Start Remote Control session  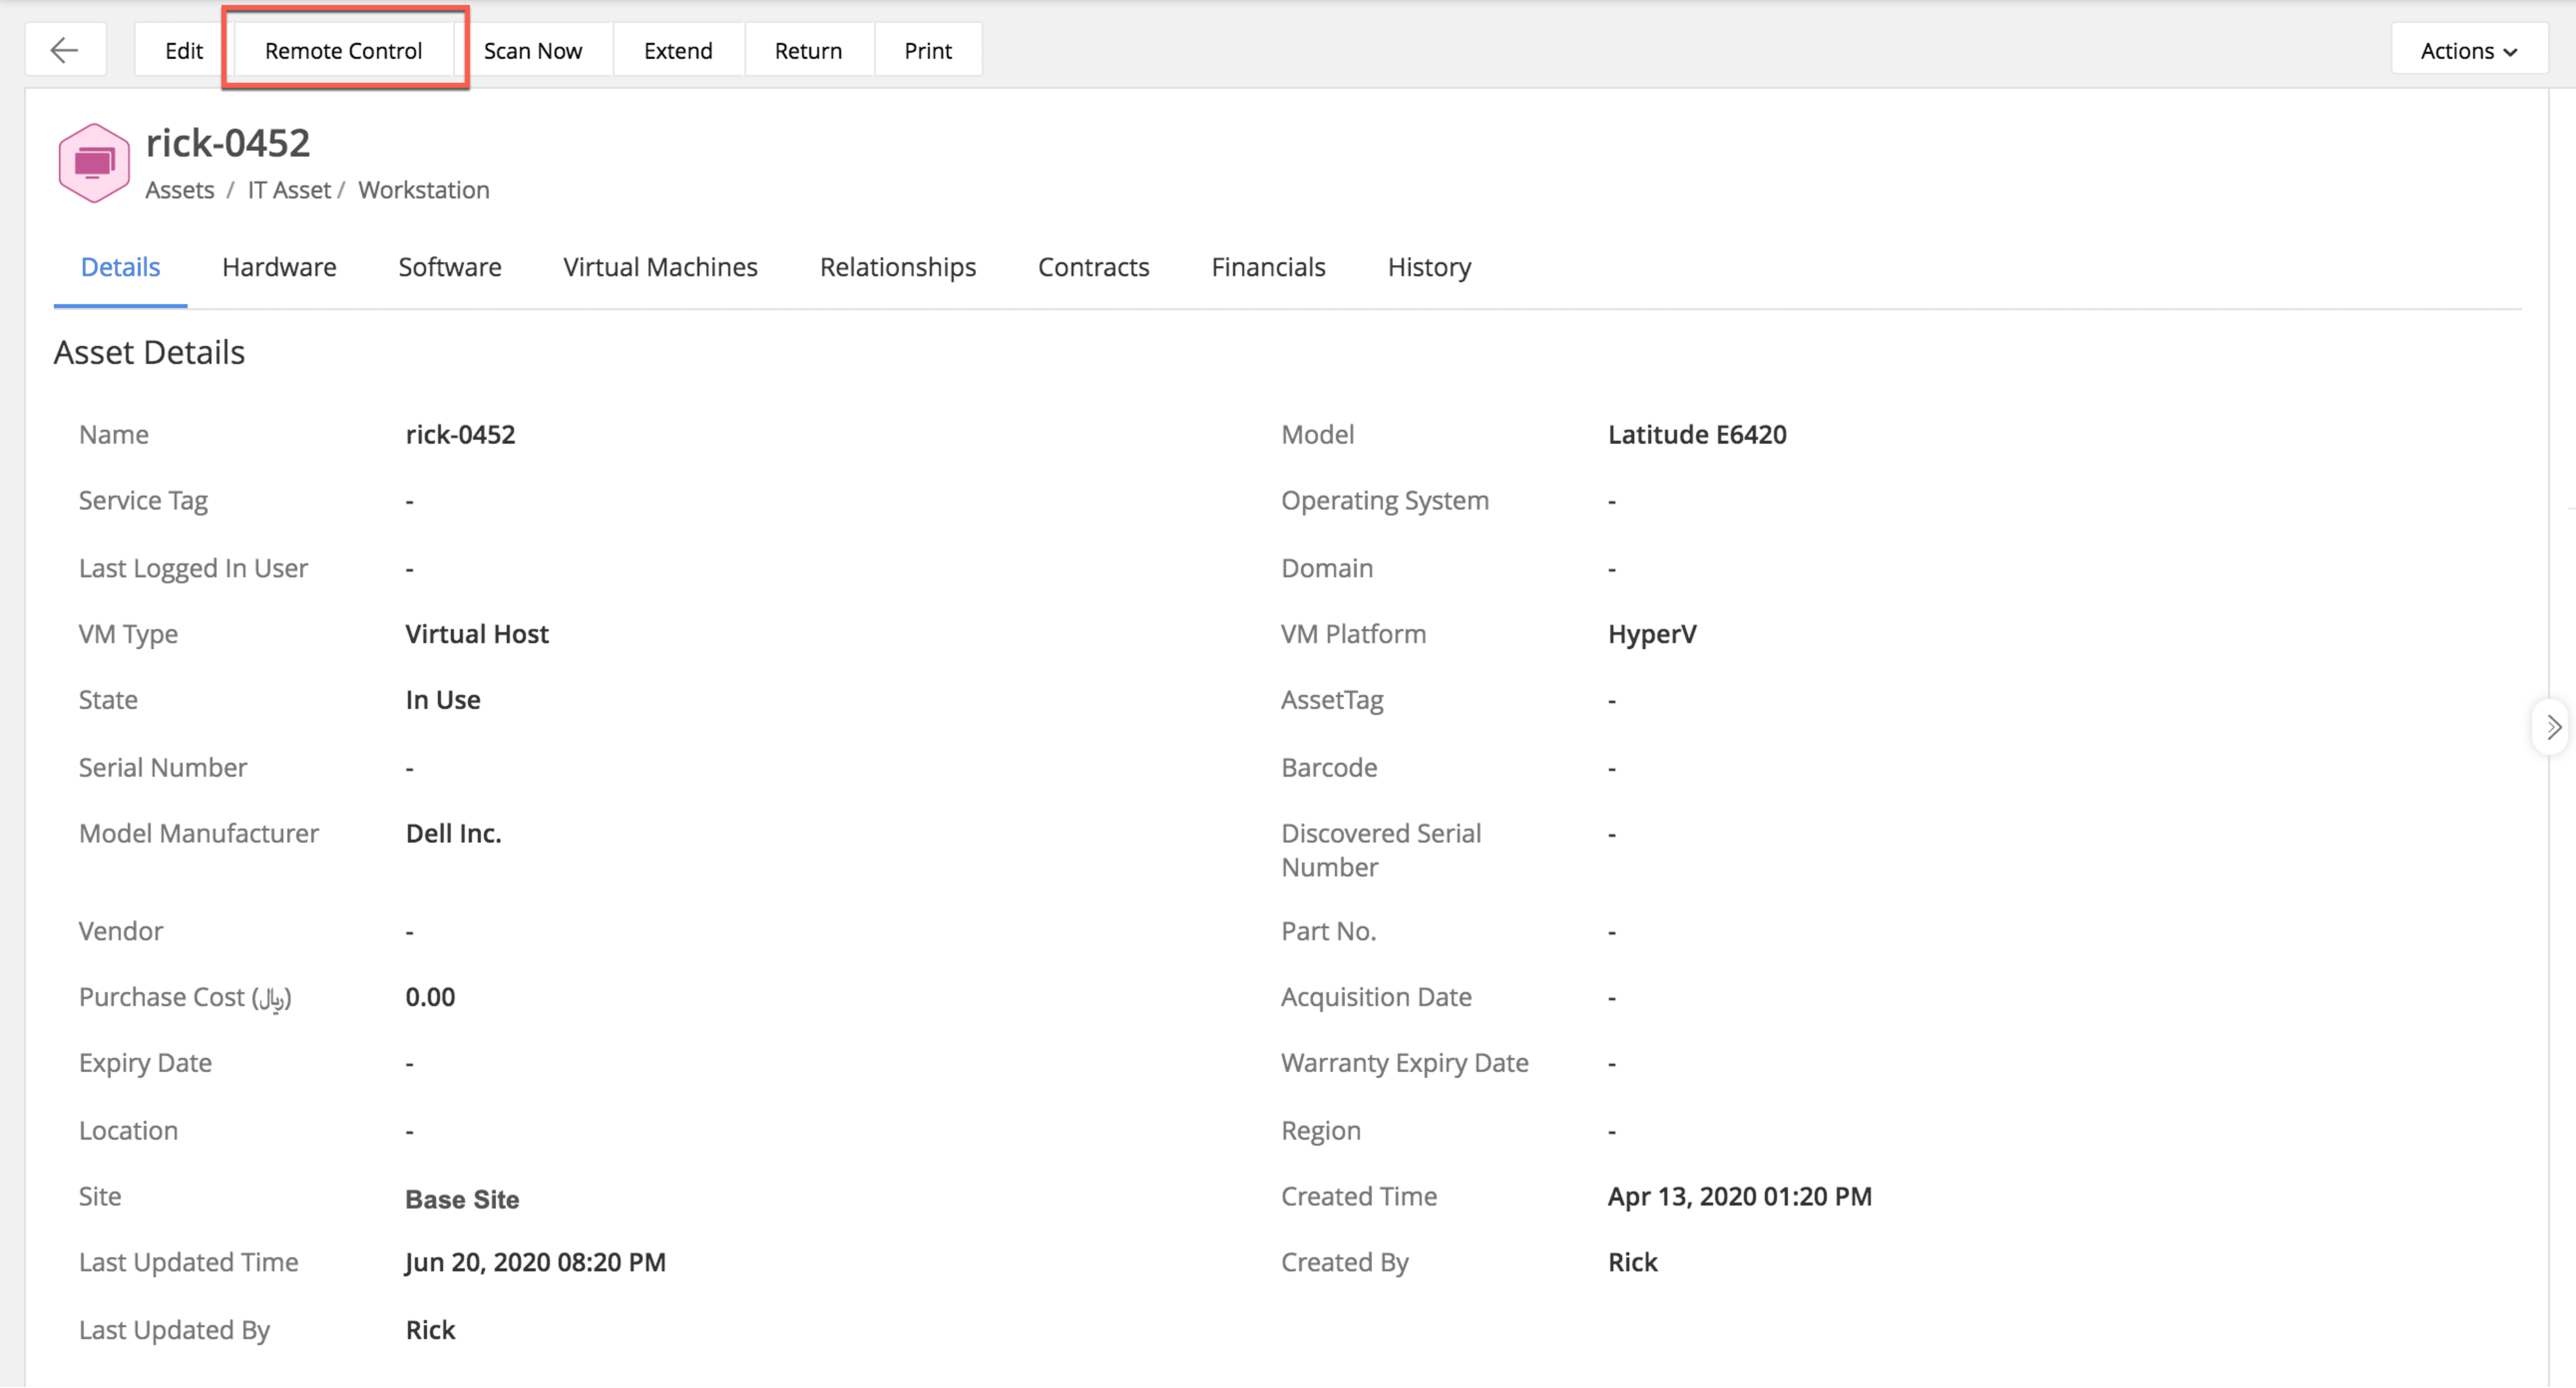click(343, 50)
